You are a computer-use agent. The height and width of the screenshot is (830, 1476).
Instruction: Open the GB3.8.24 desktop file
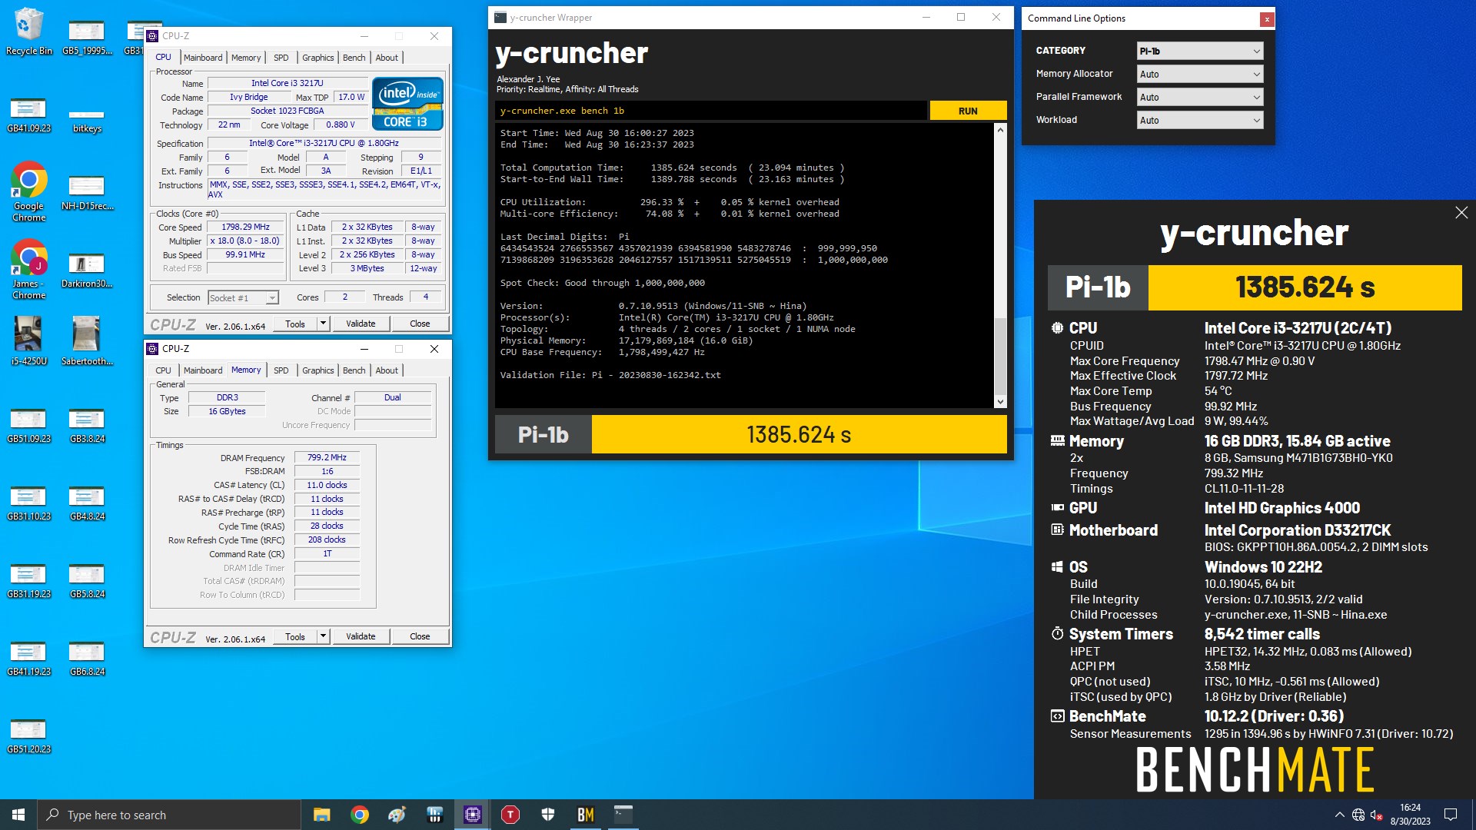pyautogui.click(x=87, y=424)
